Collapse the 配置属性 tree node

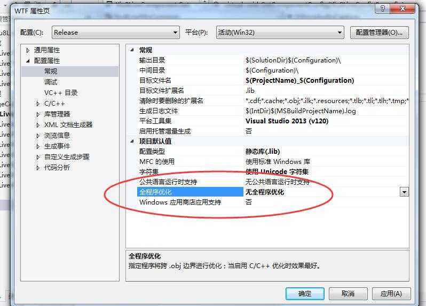(x=28, y=61)
